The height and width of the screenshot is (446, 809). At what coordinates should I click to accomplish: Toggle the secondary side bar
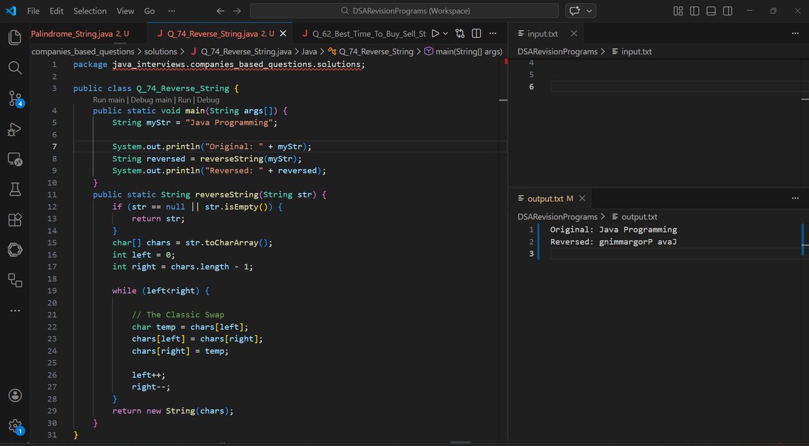[x=727, y=11]
